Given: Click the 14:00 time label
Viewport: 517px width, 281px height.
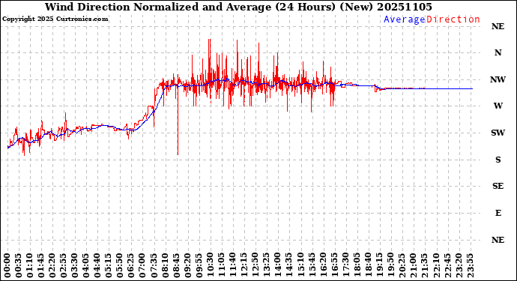Looking at the screenshot, I should tap(278, 266).
